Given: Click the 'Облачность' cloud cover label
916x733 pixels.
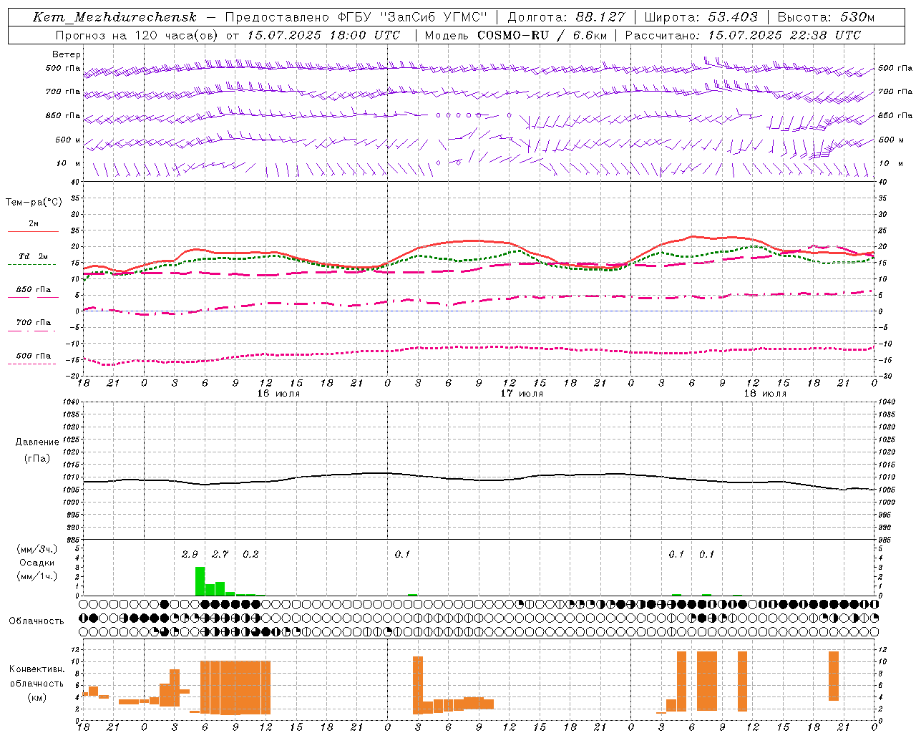Looking at the screenshot, I should pyautogui.click(x=36, y=621).
